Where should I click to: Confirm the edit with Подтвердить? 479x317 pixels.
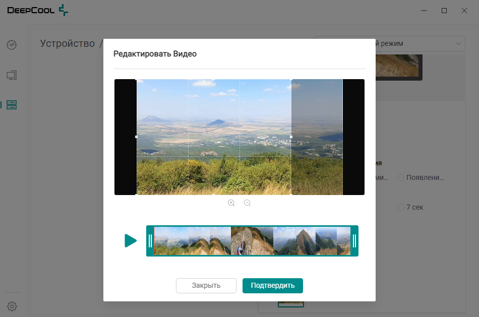[273, 286]
